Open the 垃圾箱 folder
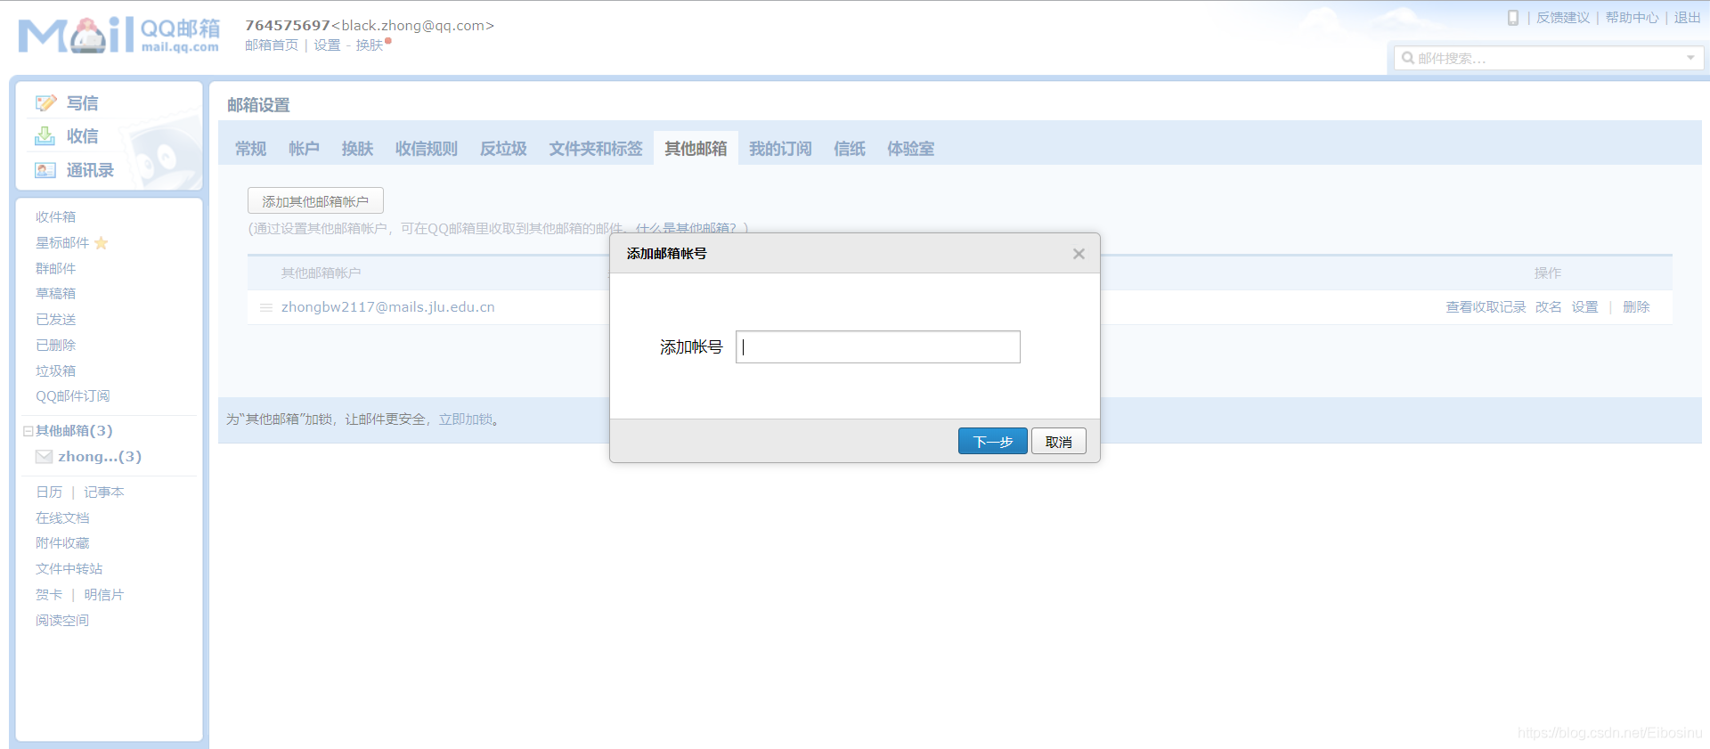 (x=55, y=371)
